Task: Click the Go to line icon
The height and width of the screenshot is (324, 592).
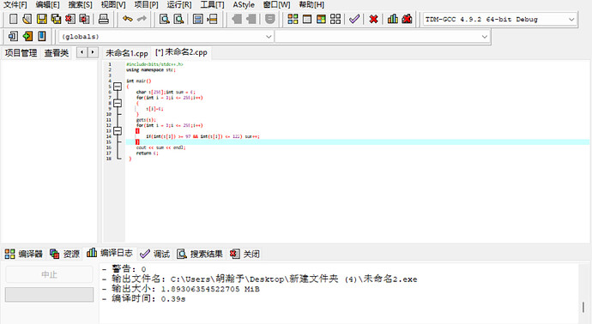Action: [x=212, y=19]
